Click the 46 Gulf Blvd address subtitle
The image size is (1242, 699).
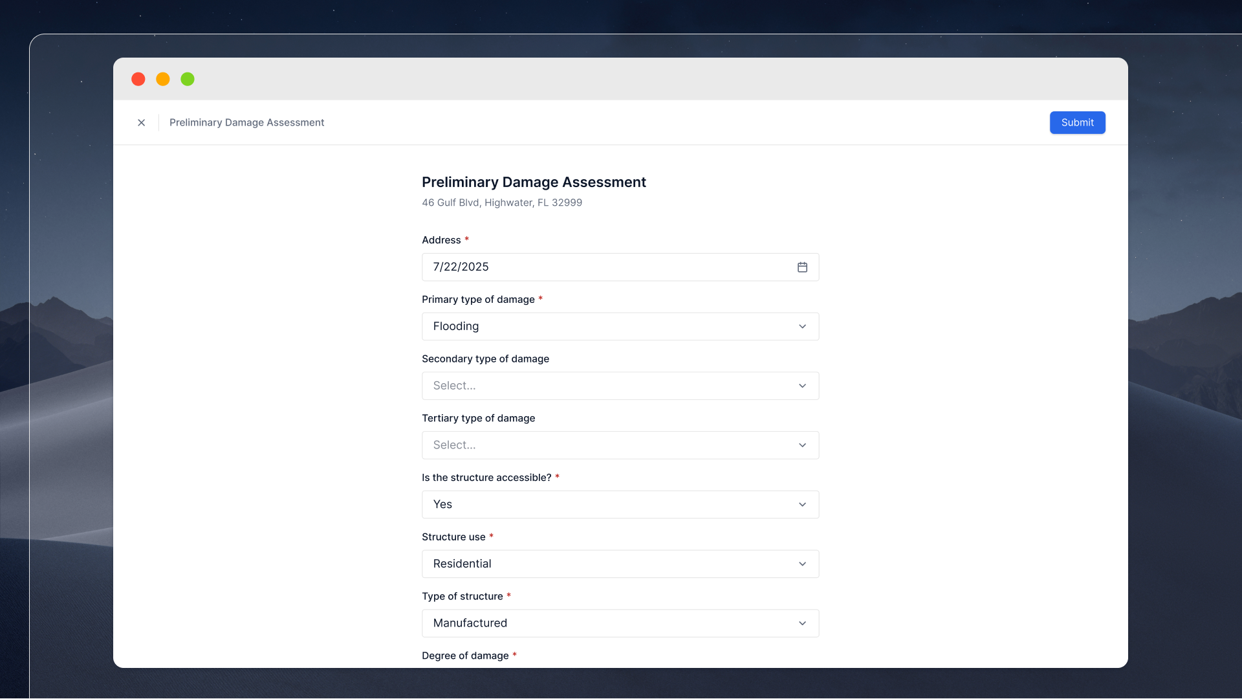tap(501, 203)
